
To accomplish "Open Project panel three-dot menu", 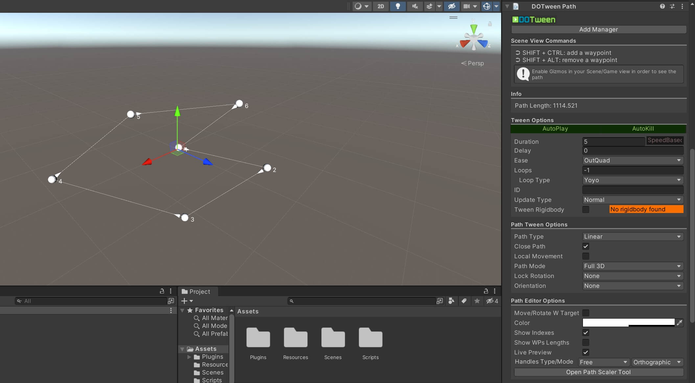I will 495,291.
